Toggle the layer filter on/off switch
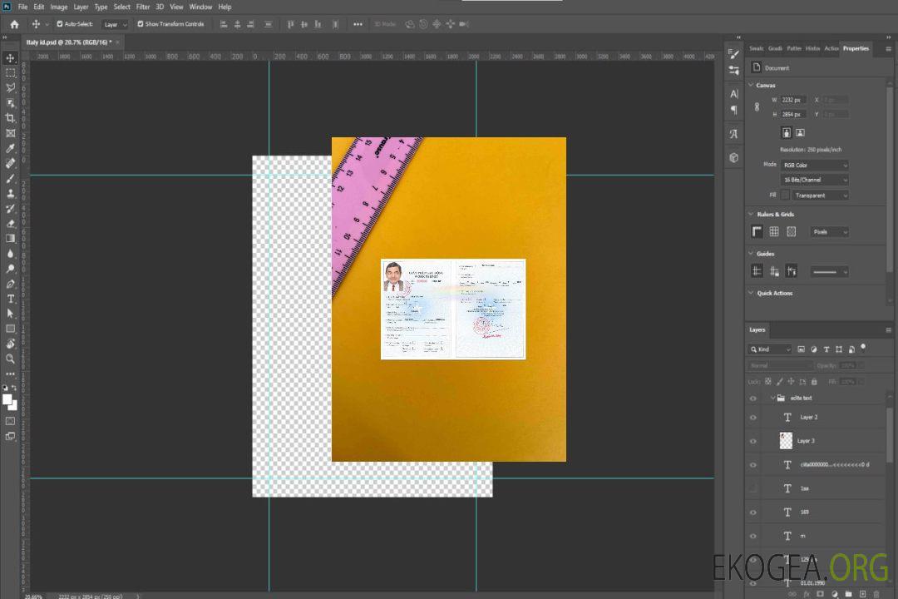The width and height of the screenshot is (898, 599). pyautogui.click(x=863, y=348)
